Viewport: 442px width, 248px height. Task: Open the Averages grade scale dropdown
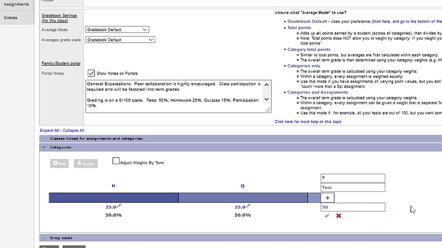[120, 40]
